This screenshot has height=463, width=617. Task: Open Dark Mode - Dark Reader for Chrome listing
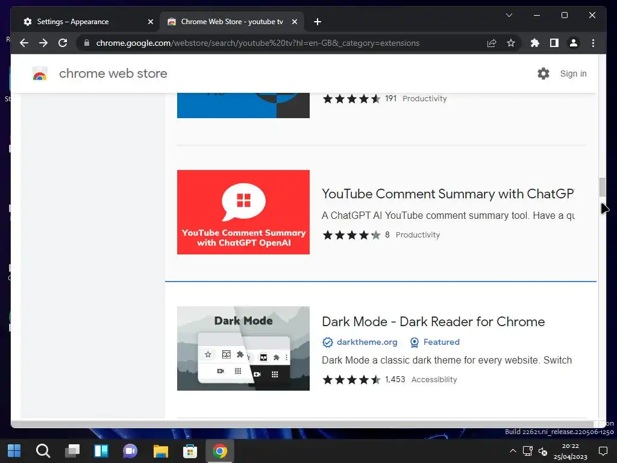433,322
